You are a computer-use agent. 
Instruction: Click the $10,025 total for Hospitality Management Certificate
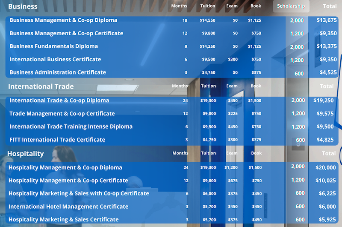[326, 181]
